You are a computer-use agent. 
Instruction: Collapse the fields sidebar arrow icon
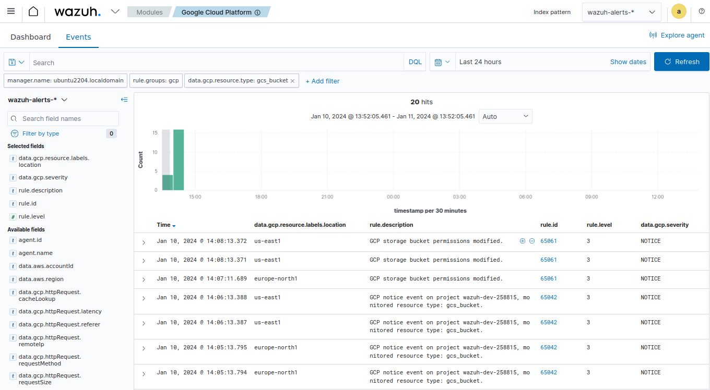pos(124,100)
